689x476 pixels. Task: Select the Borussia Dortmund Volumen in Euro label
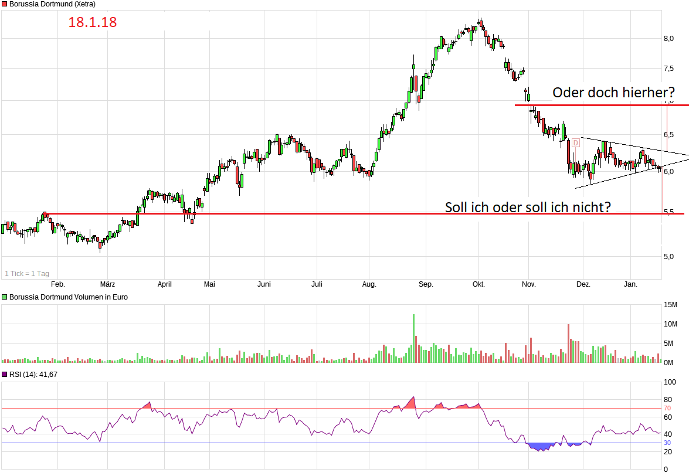pyautogui.click(x=69, y=297)
